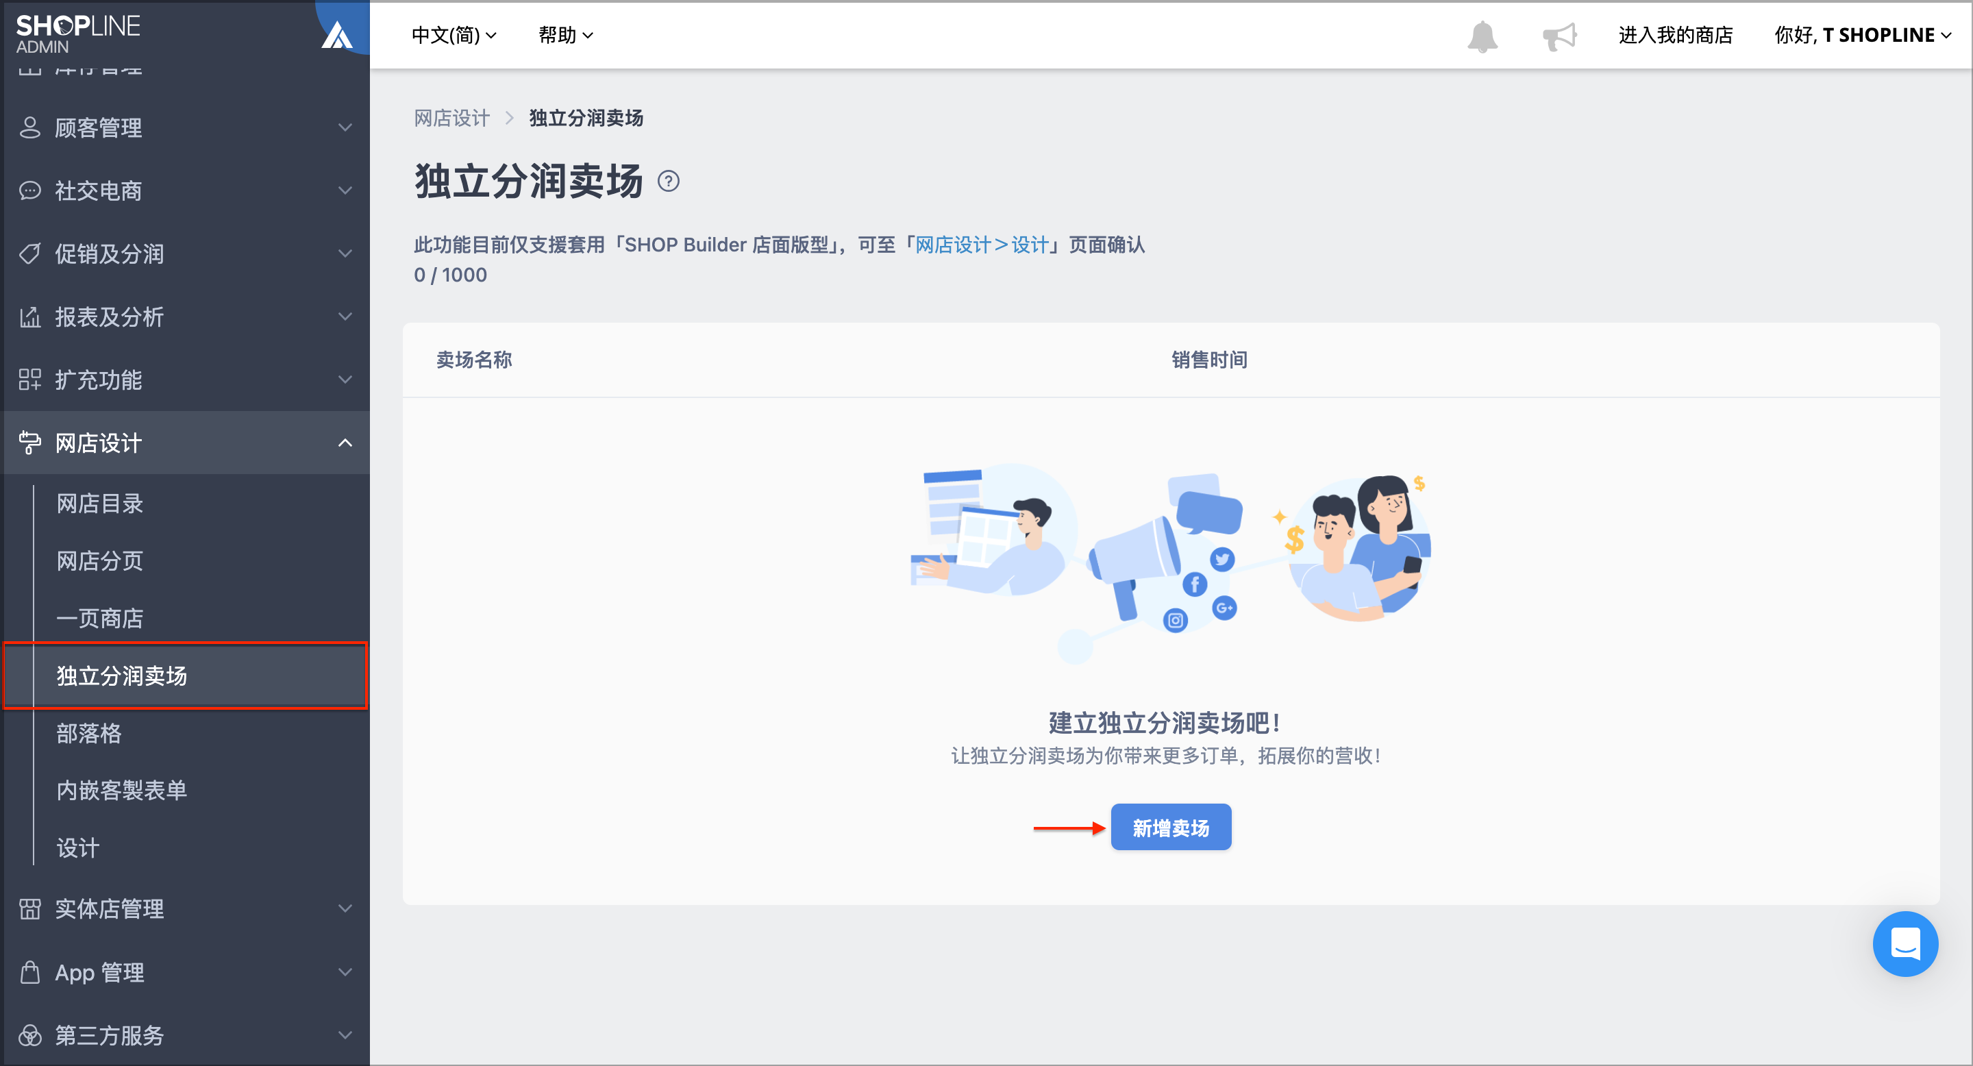Expand the 顾客管理 menu chevron
1973x1066 pixels.
(345, 127)
